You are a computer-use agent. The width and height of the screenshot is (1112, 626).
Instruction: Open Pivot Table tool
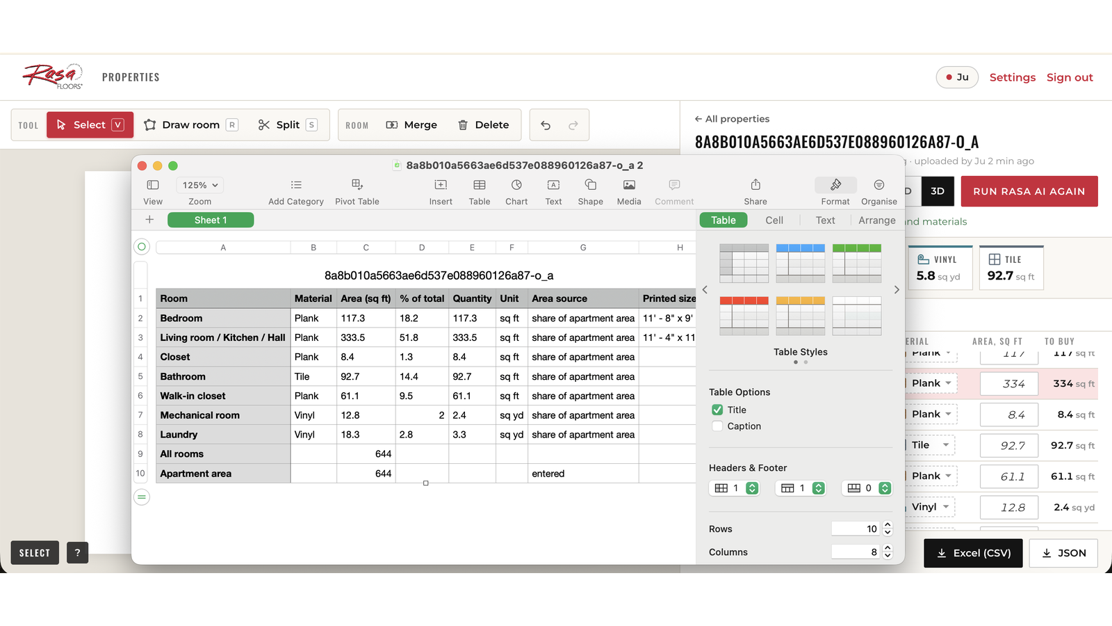357,185
